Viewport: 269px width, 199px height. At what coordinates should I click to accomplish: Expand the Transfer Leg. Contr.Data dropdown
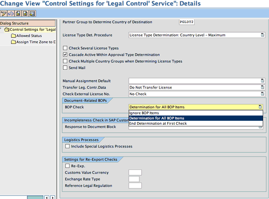coord(260,87)
